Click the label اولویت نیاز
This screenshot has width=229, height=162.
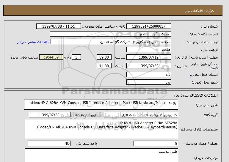209,50
